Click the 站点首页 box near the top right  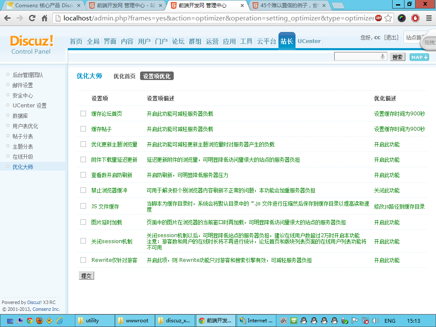click(416, 37)
